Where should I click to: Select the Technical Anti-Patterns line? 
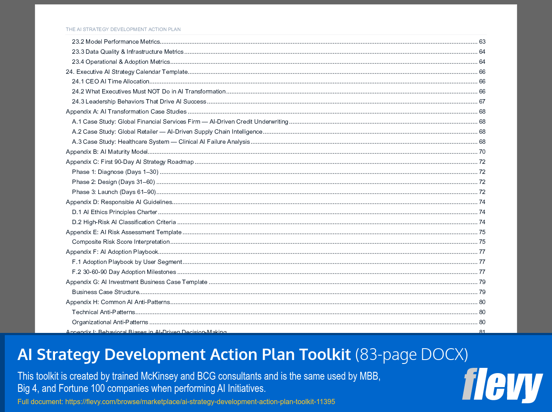(104, 312)
